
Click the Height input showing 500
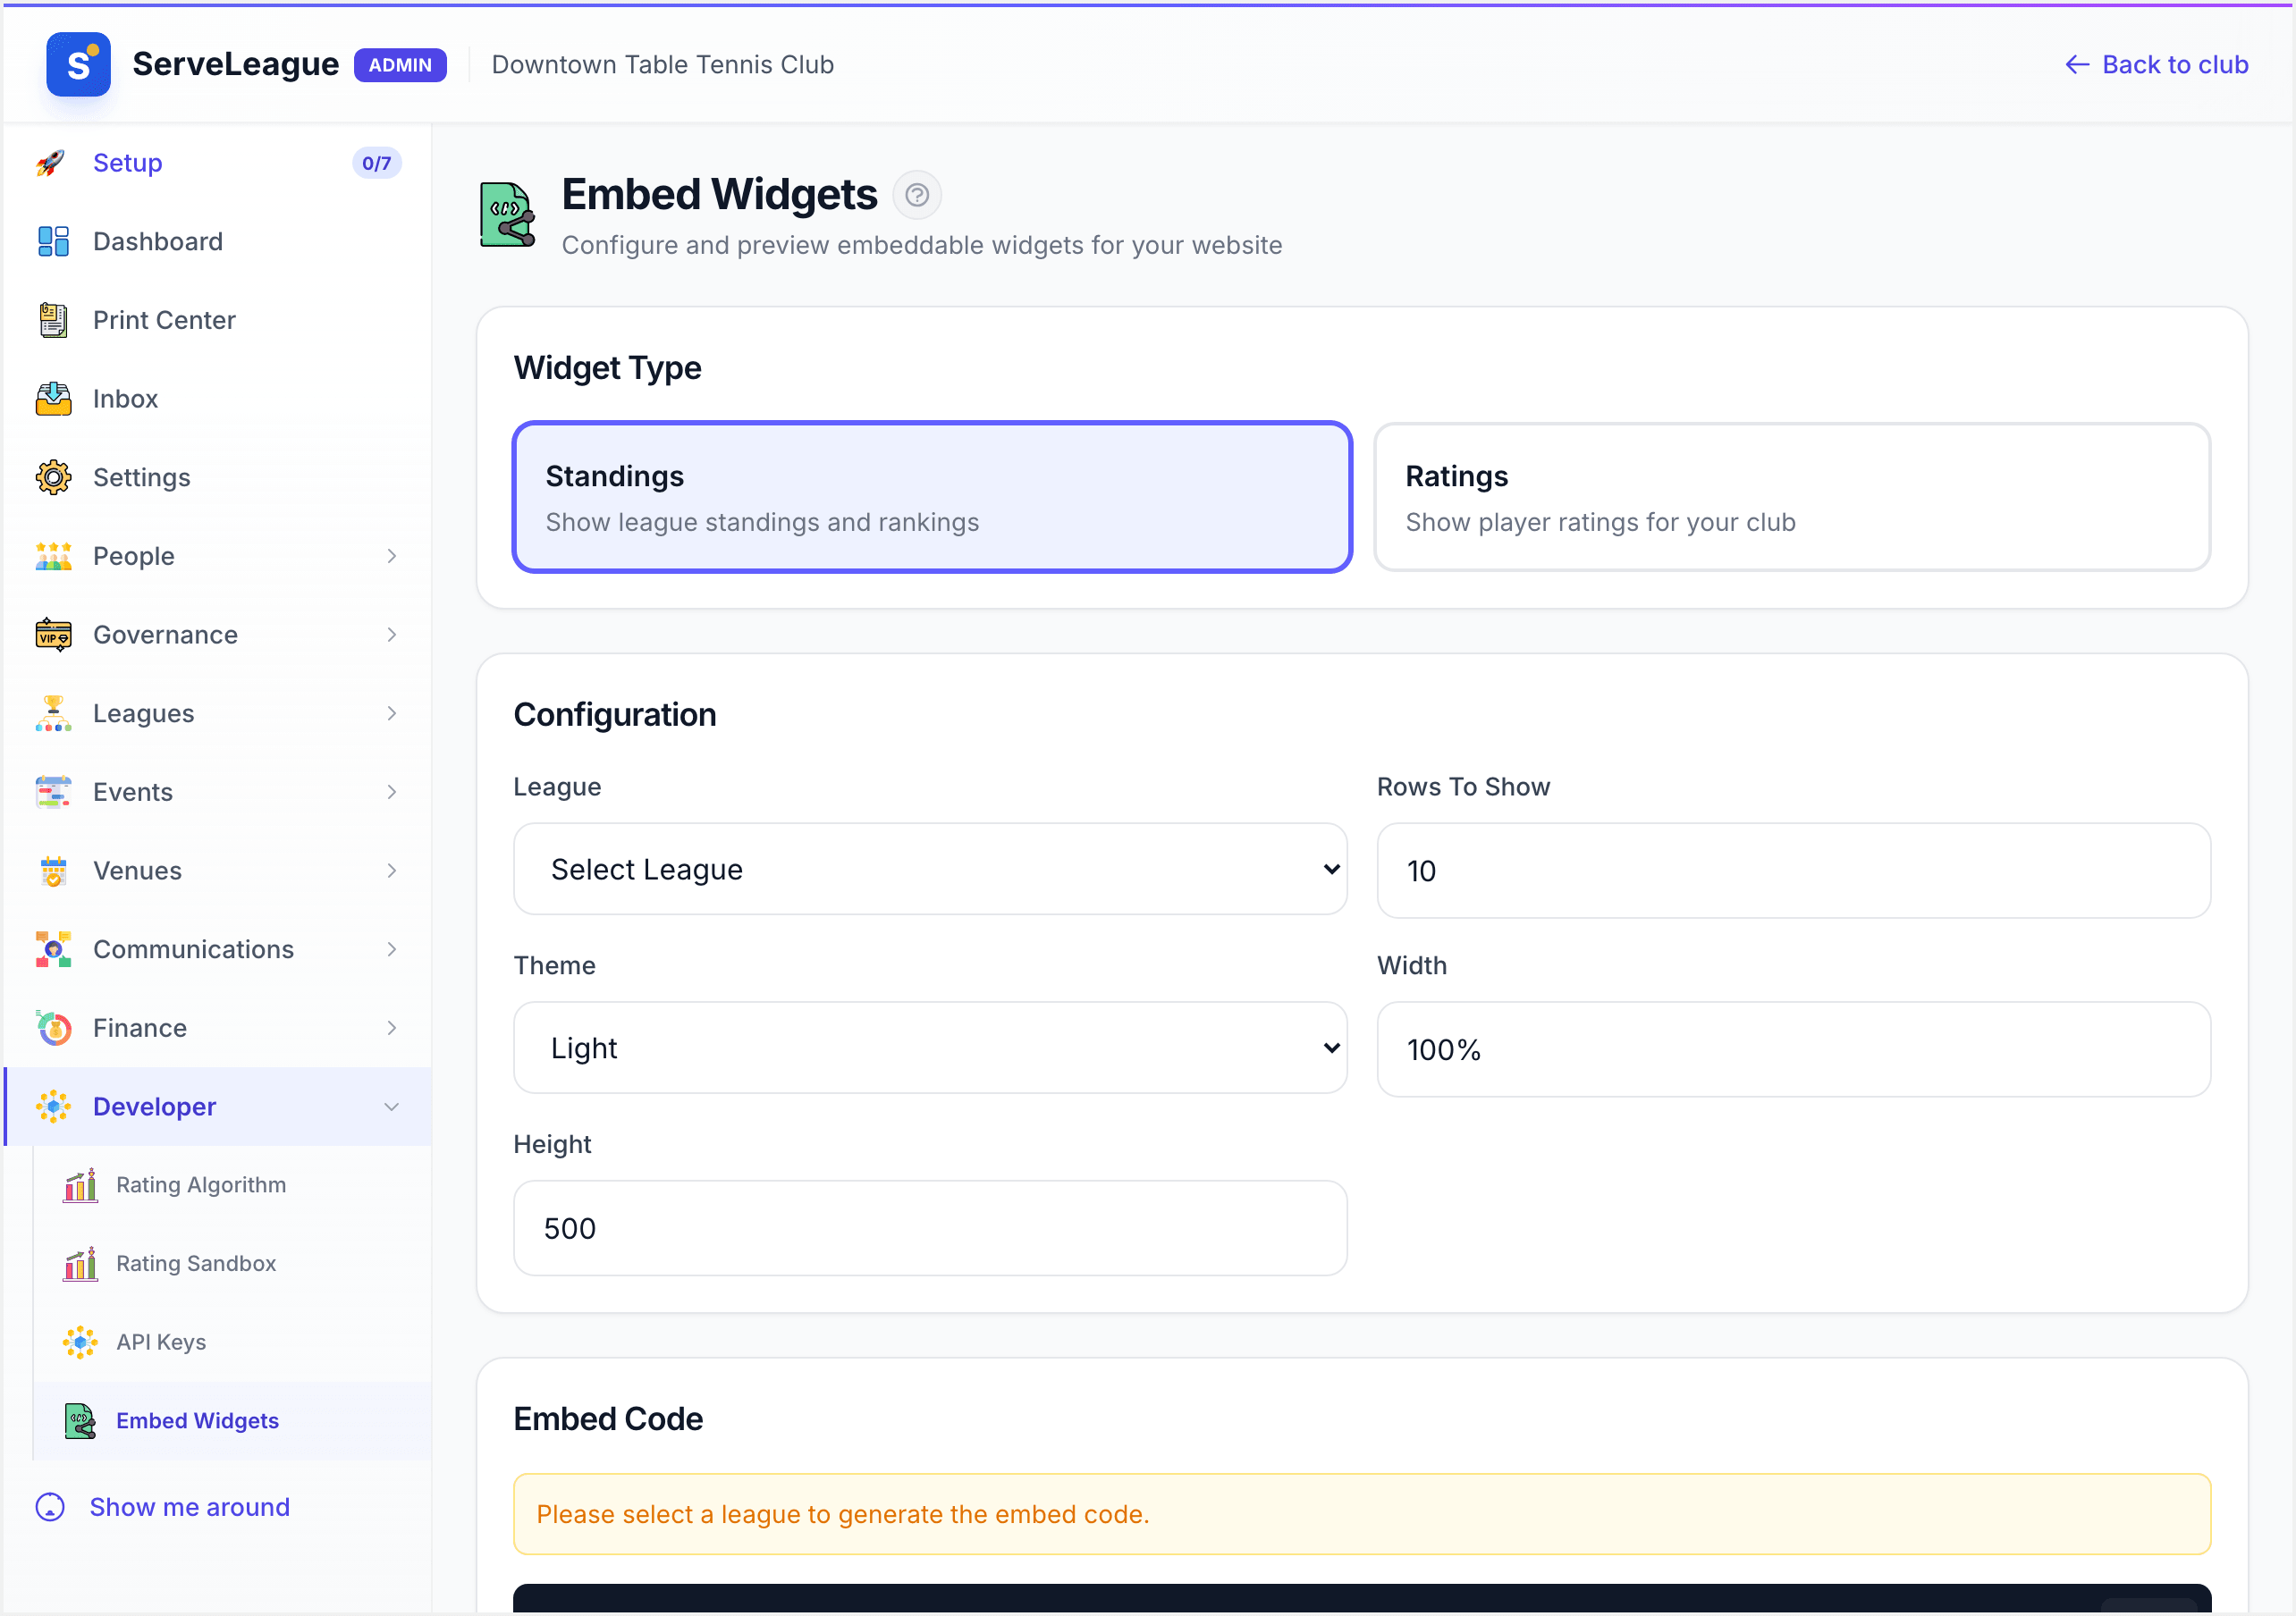tap(930, 1228)
